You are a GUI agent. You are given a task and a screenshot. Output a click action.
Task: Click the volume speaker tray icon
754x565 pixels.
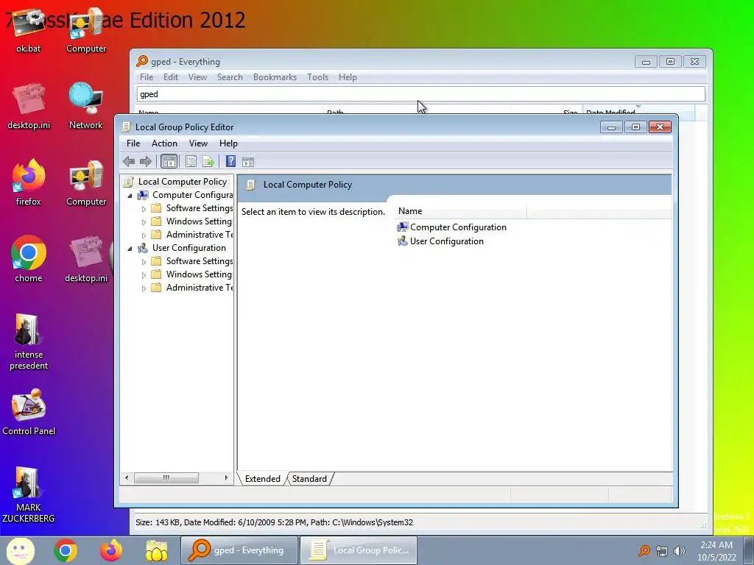(680, 550)
